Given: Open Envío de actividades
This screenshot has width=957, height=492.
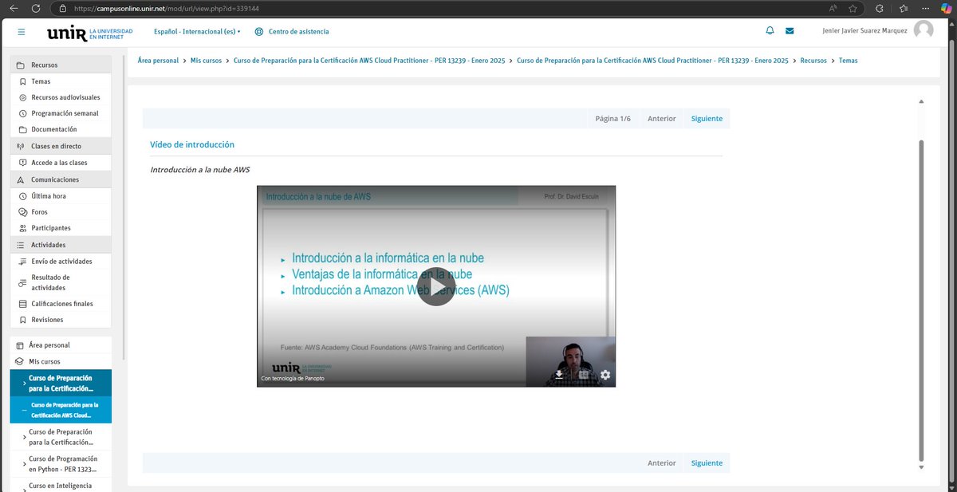Looking at the screenshot, I should click(x=62, y=262).
